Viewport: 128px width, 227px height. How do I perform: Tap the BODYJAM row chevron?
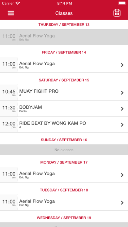(x=122, y=109)
